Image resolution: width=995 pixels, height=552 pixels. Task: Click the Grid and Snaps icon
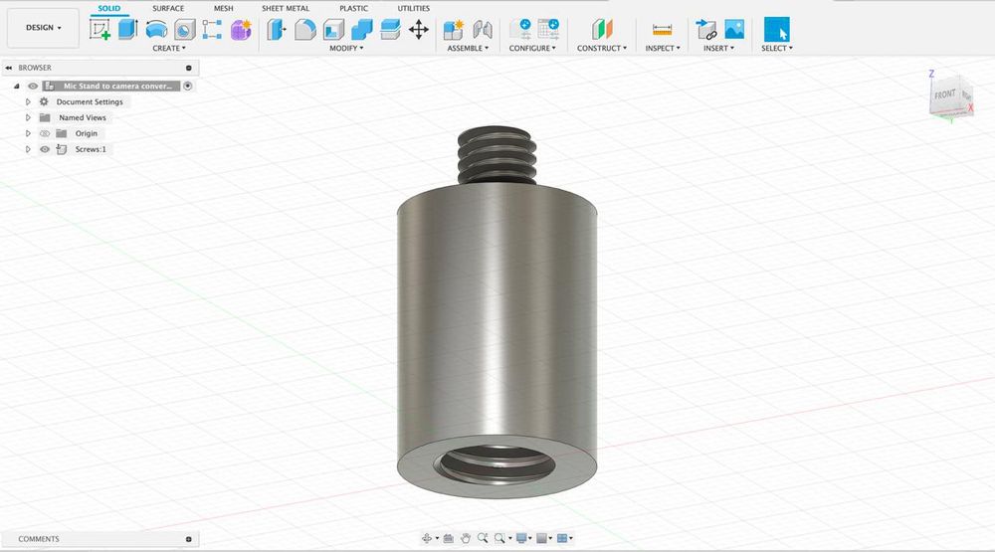541,538
